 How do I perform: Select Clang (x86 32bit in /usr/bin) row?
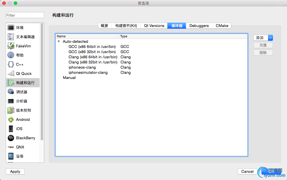(151, 62)
